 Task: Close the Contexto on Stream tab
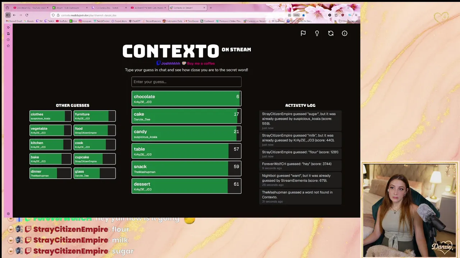pyautogui.click(x=204, y=8)
